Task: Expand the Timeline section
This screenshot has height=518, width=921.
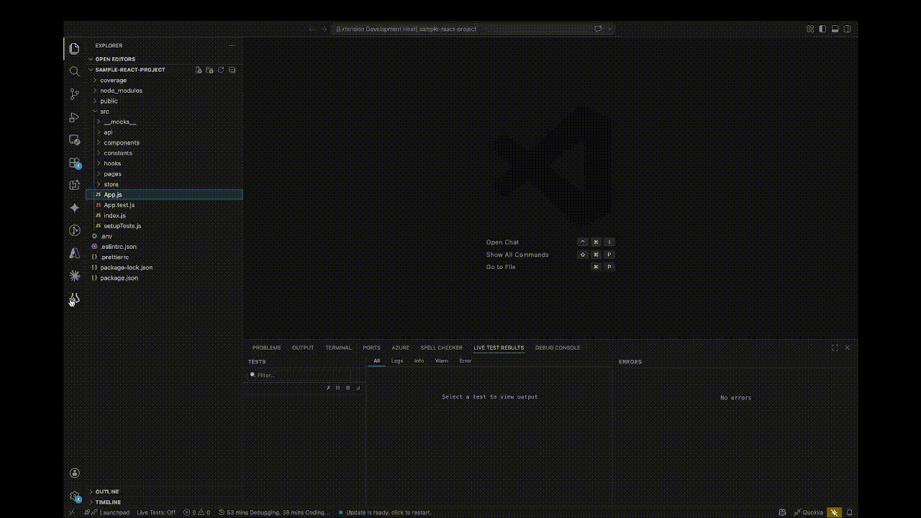Action: 108,502
